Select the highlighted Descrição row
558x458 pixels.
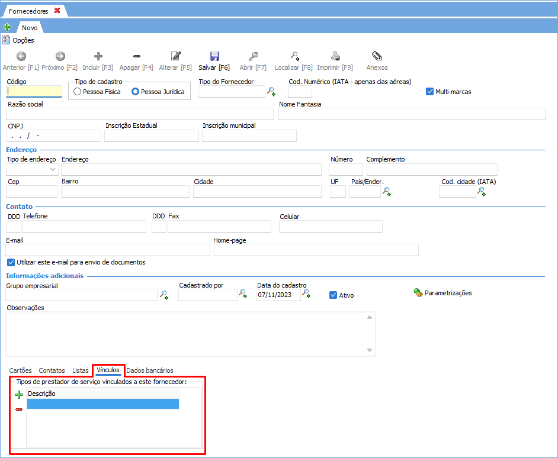[103, 404]
